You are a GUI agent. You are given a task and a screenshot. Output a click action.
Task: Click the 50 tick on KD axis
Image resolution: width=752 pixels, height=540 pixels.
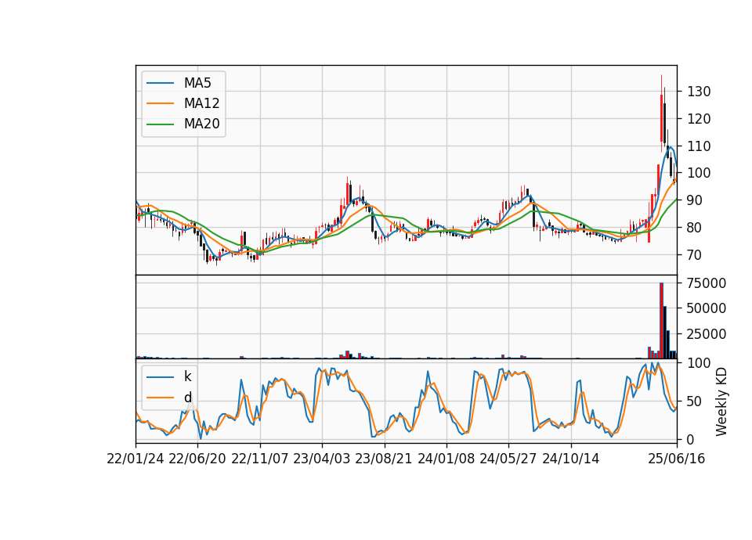tap(695, 401)
